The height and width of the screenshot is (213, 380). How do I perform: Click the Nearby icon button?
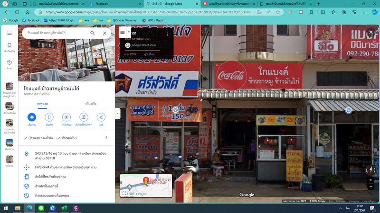pos(66,117)
